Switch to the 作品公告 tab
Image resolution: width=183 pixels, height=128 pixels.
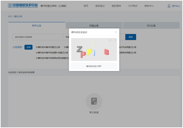[x=94, y=26]
